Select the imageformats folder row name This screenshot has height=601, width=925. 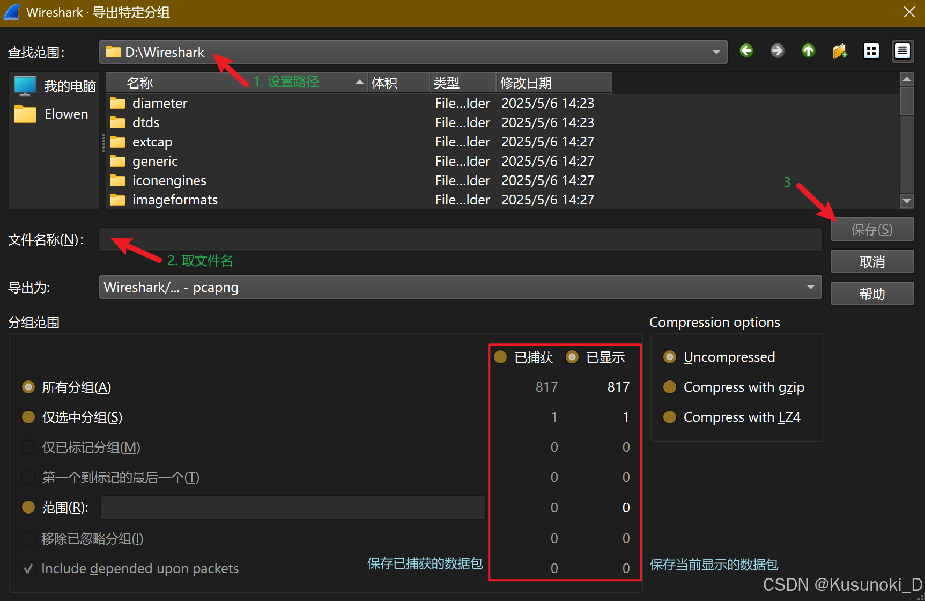(x=175, y=200)
